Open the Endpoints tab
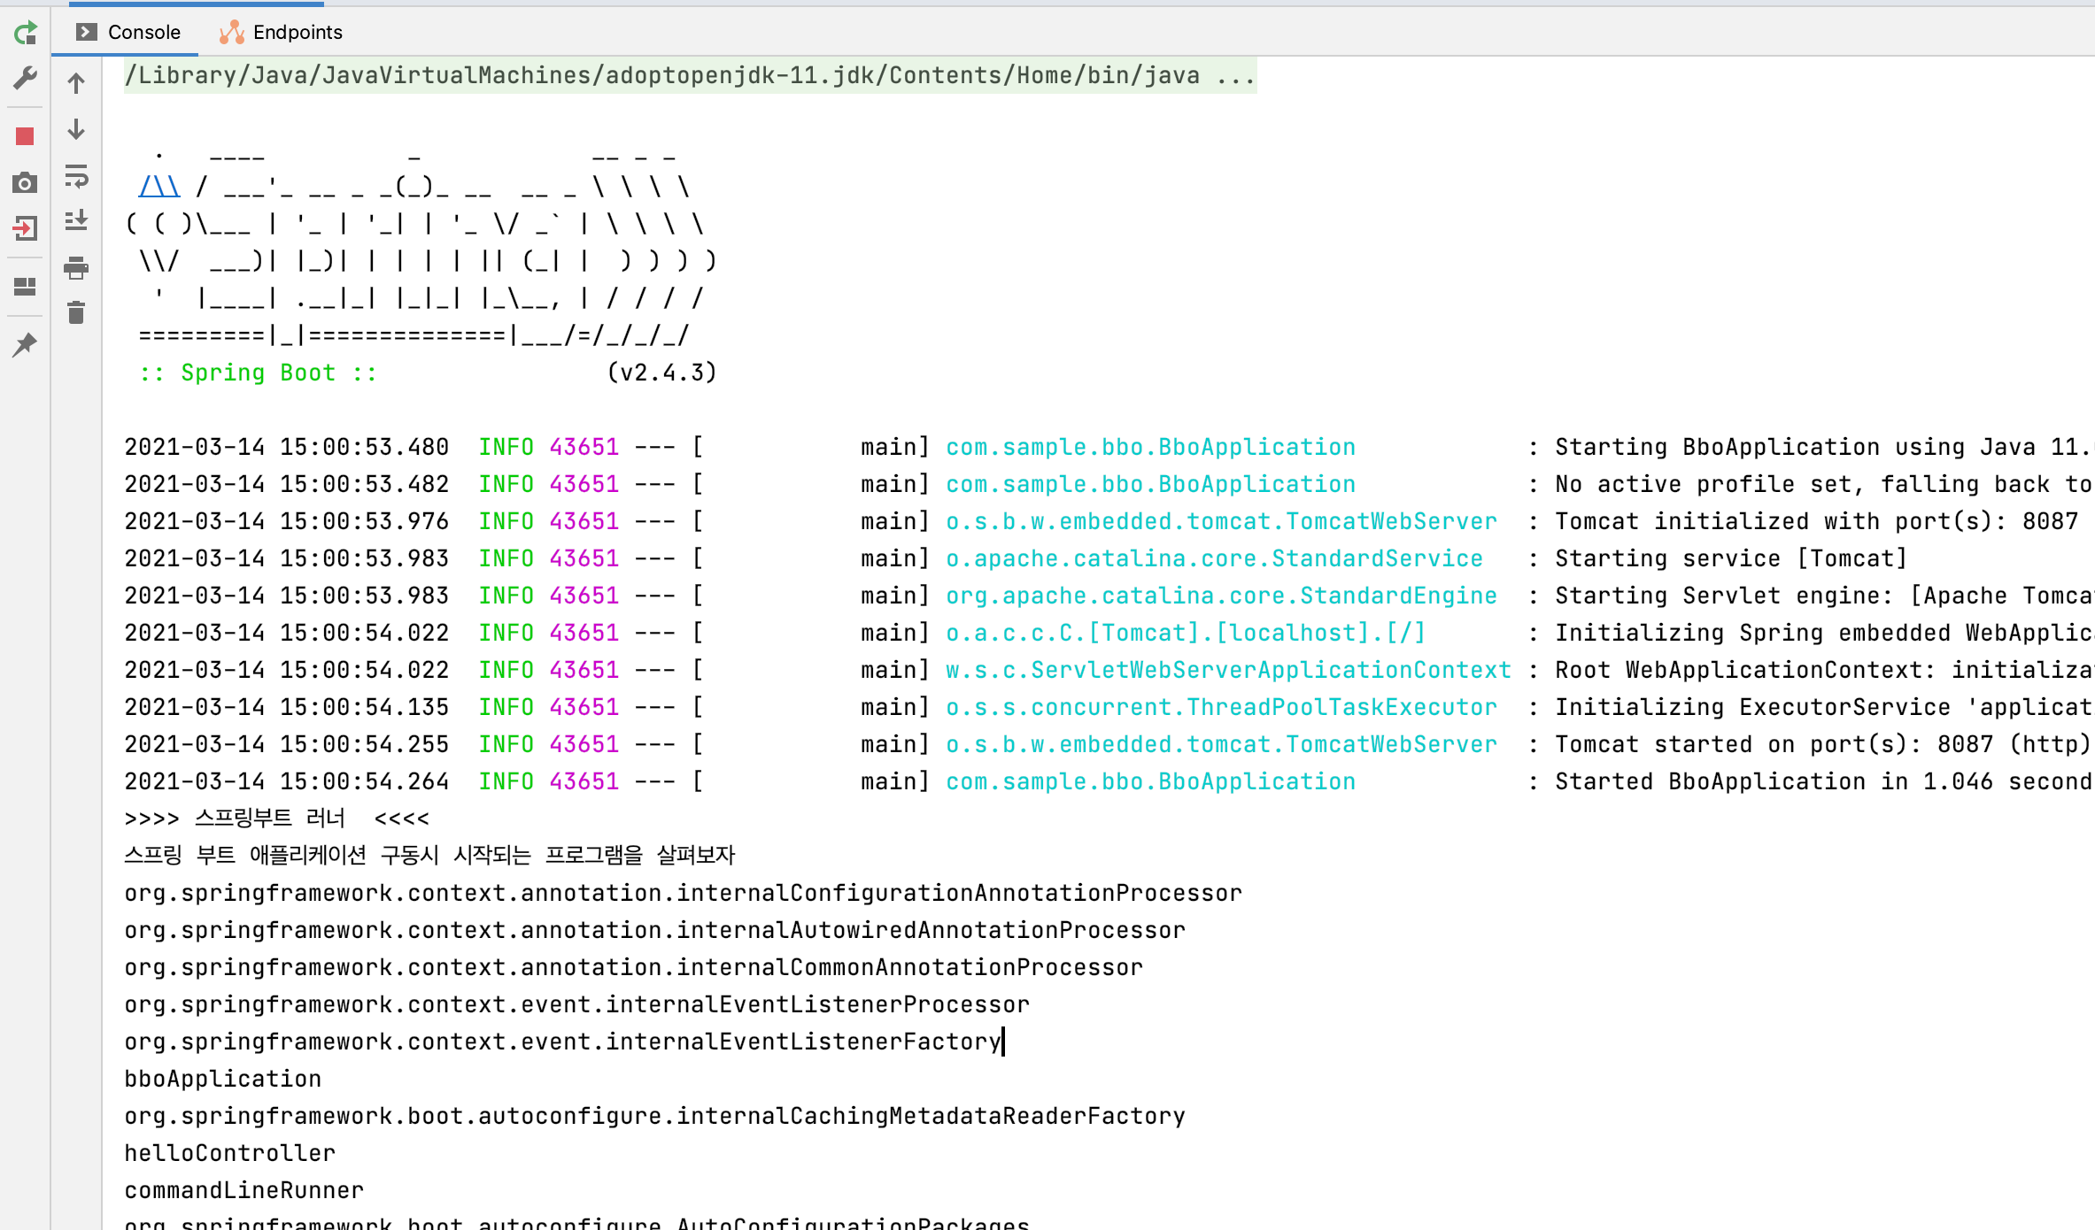The image size is (2095, 1230). click(x=281, y=32)
